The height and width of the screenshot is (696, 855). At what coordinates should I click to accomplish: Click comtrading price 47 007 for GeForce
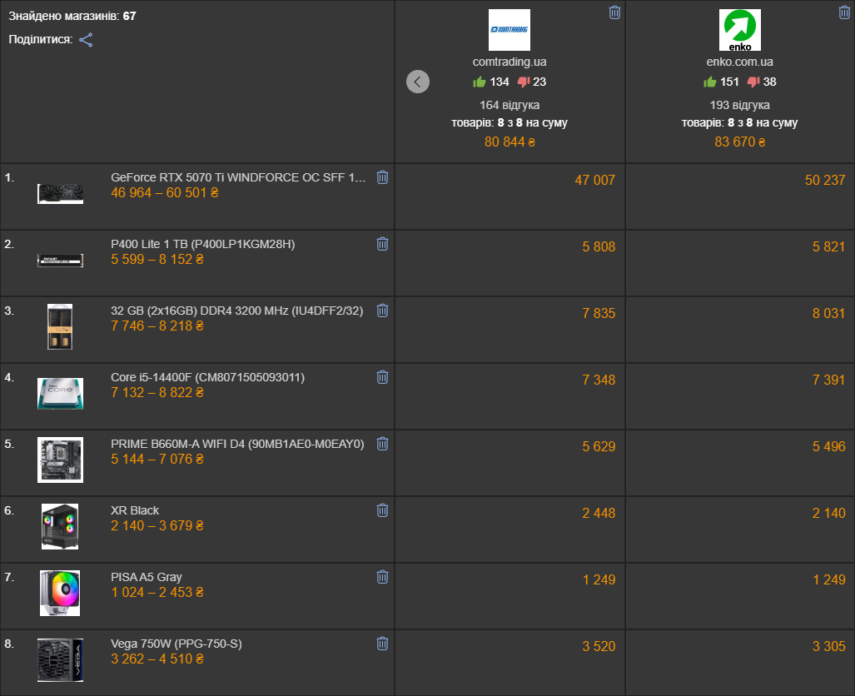coord(595,180)
